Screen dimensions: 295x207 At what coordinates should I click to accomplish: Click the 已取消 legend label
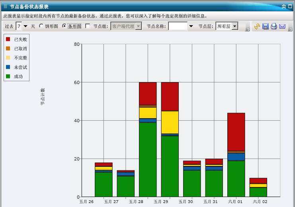[21, 49]
